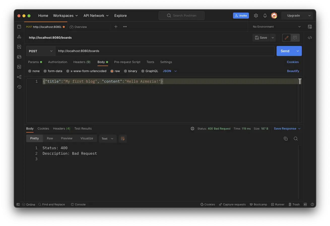The height and width of the screenshot is (226, 330).
Task: Switch response view to Raw
Action: [50, 138]
